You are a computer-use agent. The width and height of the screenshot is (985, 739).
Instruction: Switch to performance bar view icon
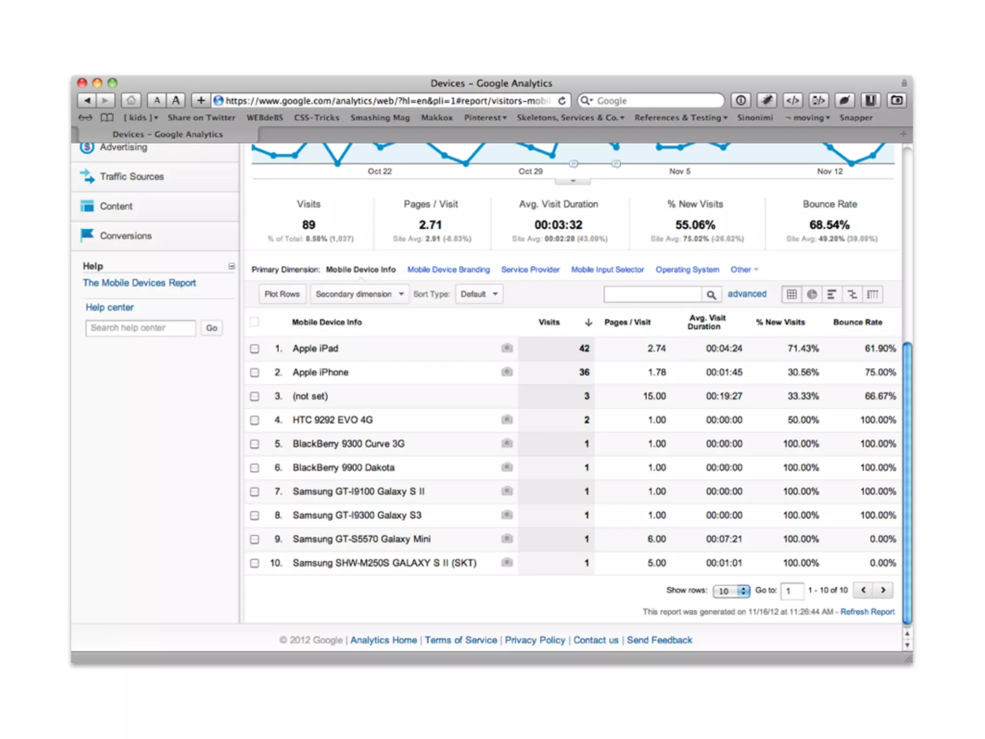[x=832, y=294]
